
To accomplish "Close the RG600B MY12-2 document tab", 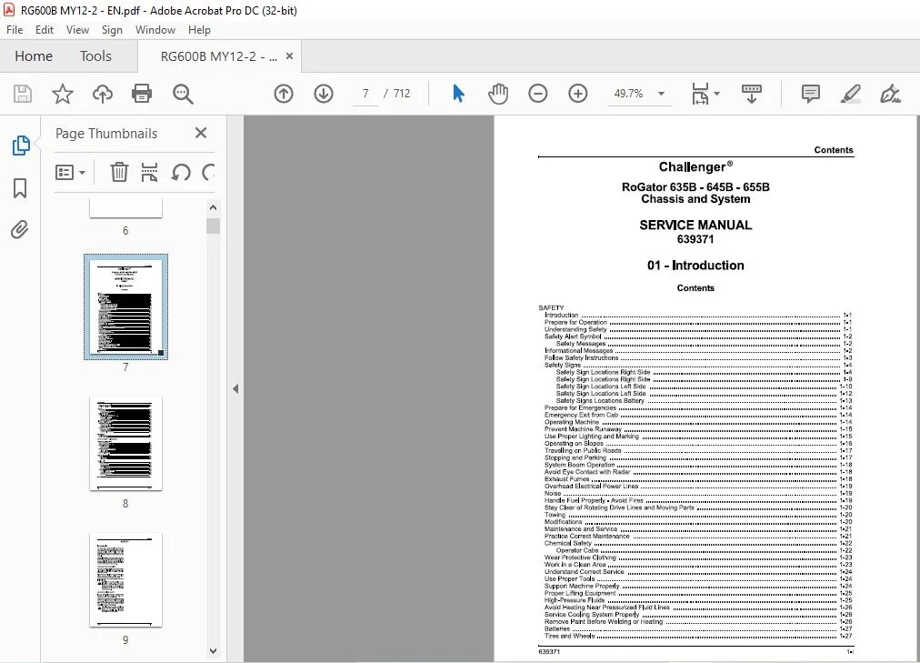I will (289, 56).
